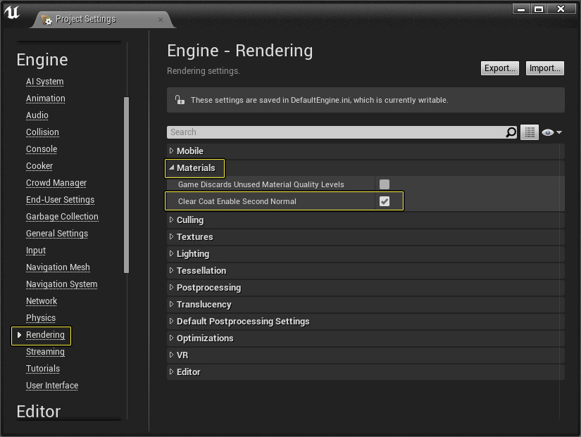Image resolution: width=581 pixels, height=437 pixels.
Task: Click the category grid view icon
Action: [x=529, y=132]
